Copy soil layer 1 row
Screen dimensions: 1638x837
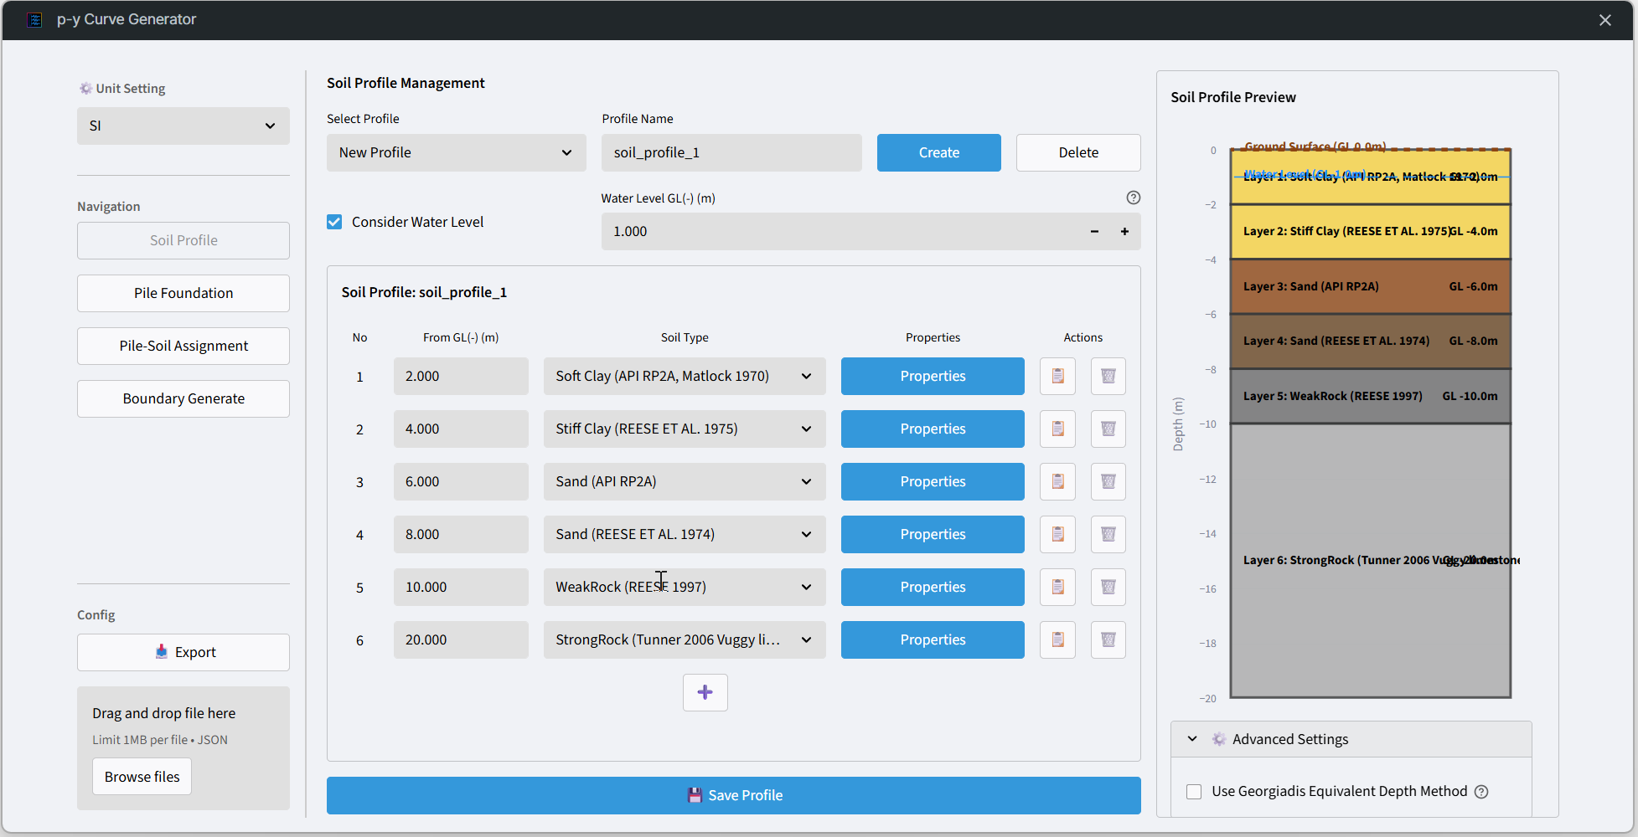[x=1057, y=376]
